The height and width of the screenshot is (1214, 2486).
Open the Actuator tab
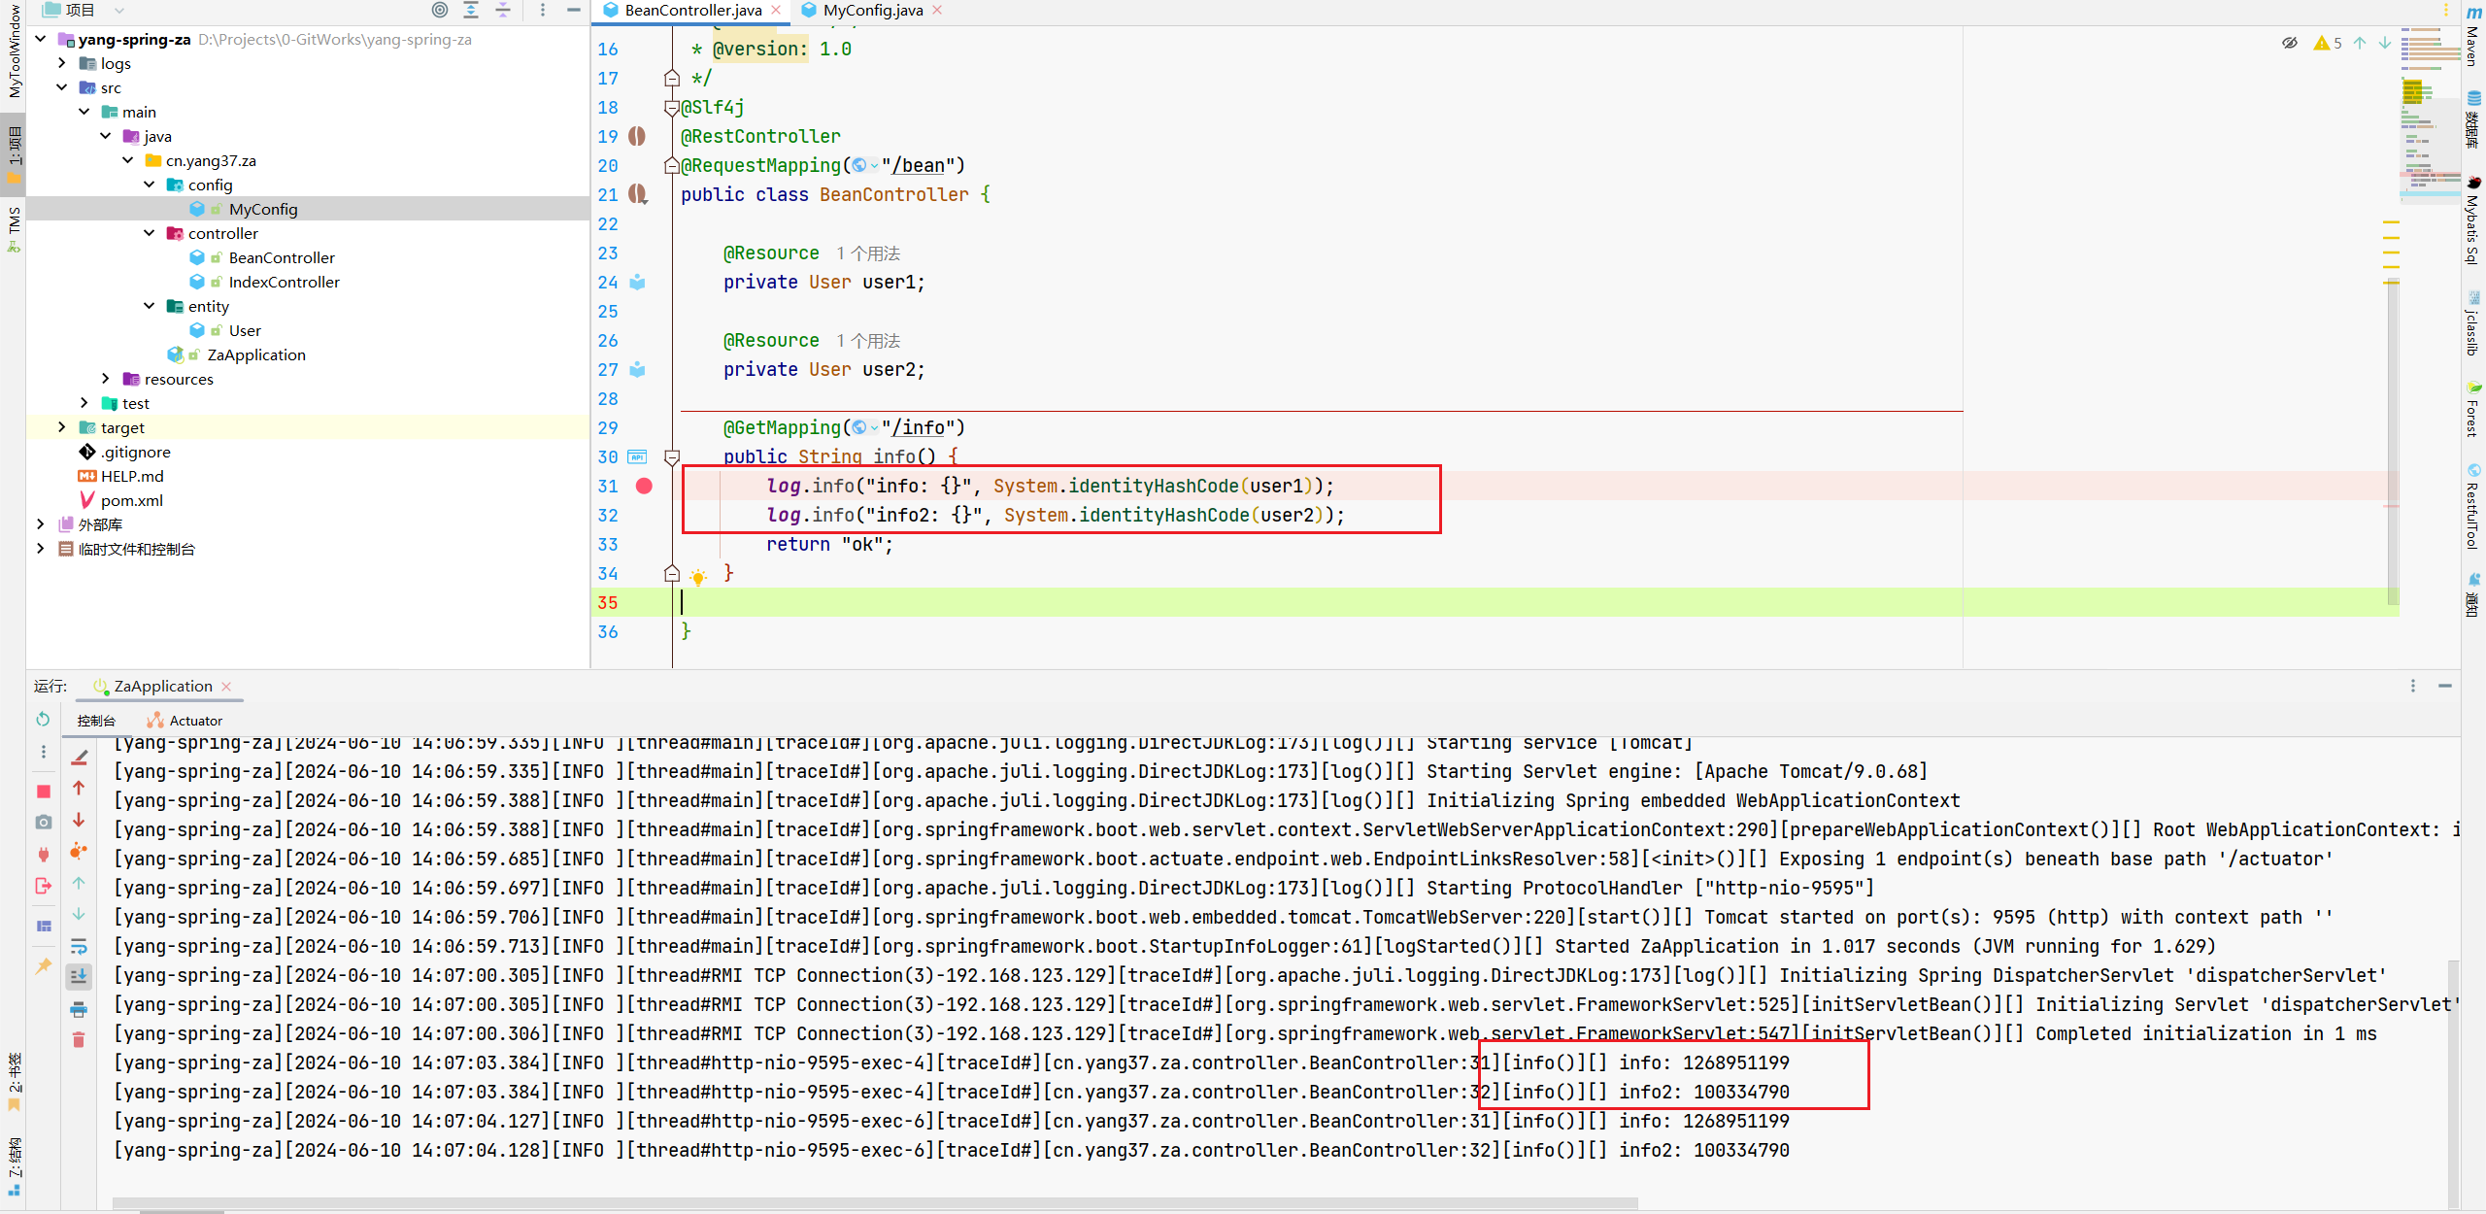pos(185,721)
